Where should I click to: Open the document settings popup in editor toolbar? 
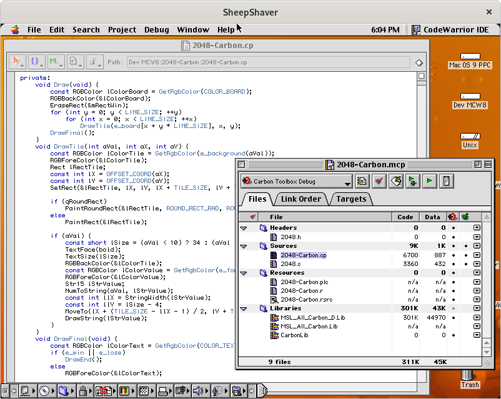(76, 61)
